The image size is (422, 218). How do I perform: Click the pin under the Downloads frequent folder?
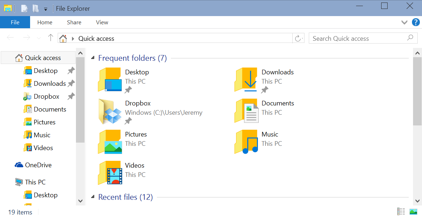point(265,90)
